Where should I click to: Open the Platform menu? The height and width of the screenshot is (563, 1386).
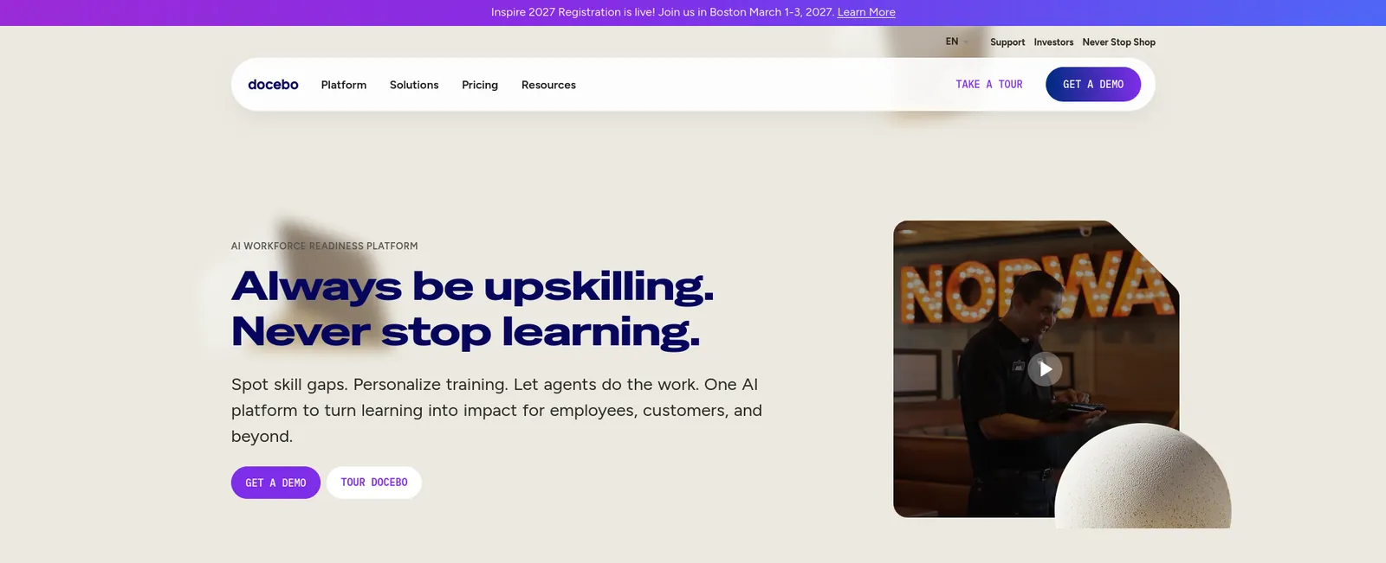344,85
